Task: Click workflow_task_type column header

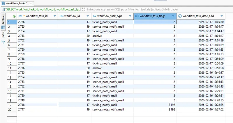Action: click(x=112, y=16)
